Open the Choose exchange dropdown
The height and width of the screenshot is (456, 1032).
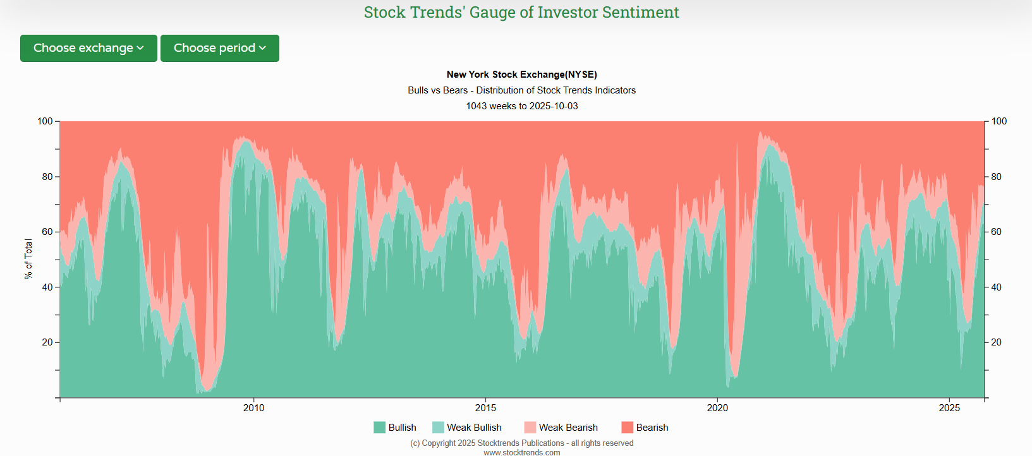click(x=88, y=48)
